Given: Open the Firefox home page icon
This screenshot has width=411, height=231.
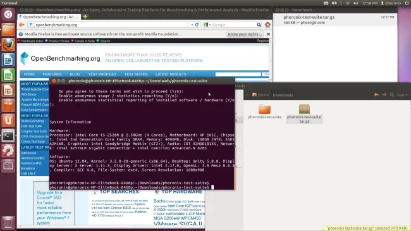Looking at the screenshot, I should [267, 25].
